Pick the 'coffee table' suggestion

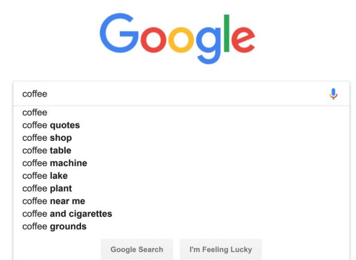click(x=181, y=151)
